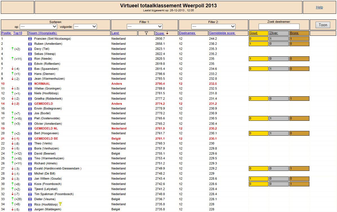Sort by the Gemiddelde score column header
337x212 pixels.
222,33
